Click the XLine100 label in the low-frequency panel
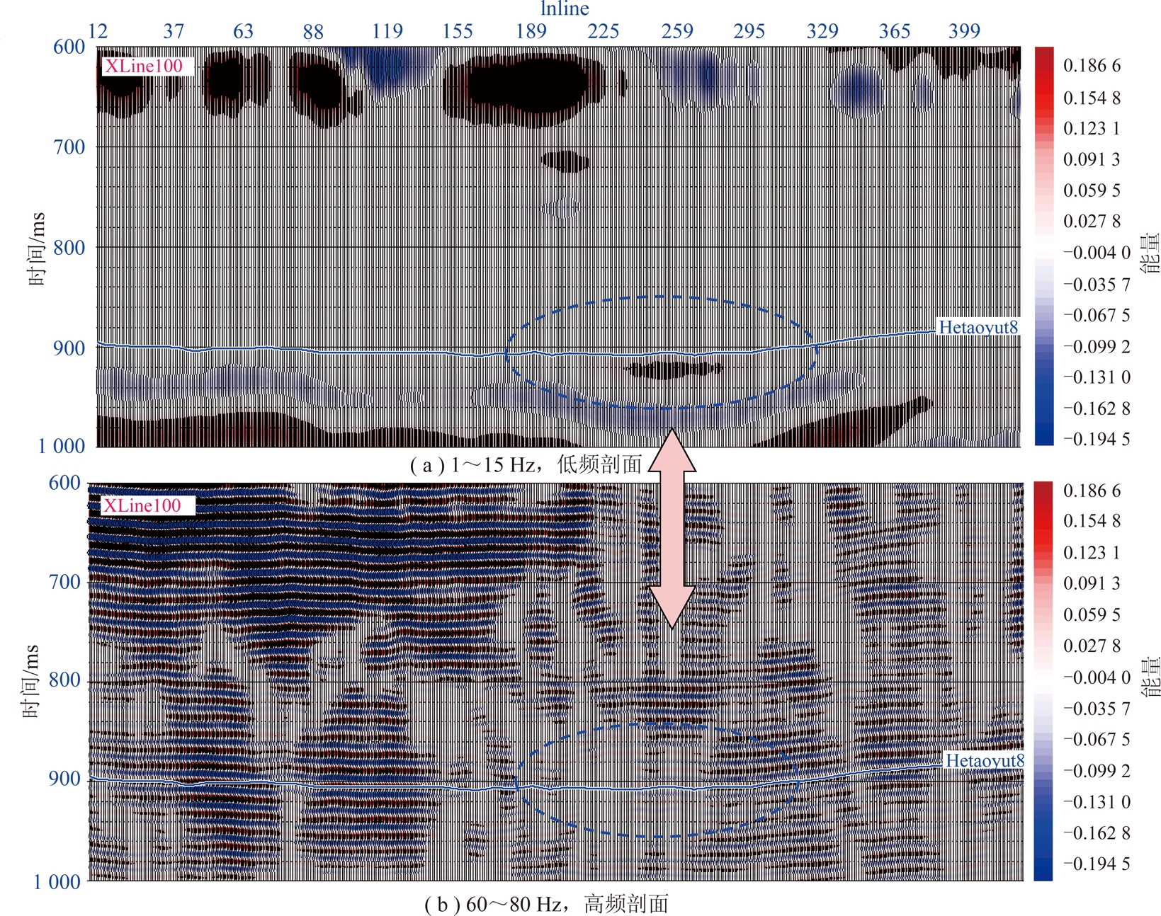1161x916 pixels. click(x=144, y=67)
